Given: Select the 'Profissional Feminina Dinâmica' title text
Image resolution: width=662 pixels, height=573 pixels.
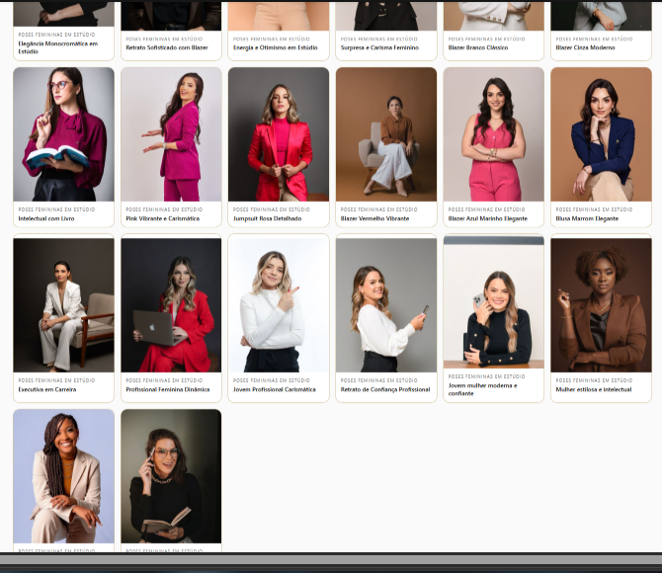Looking at the screenshot, I should pos(168,390).
